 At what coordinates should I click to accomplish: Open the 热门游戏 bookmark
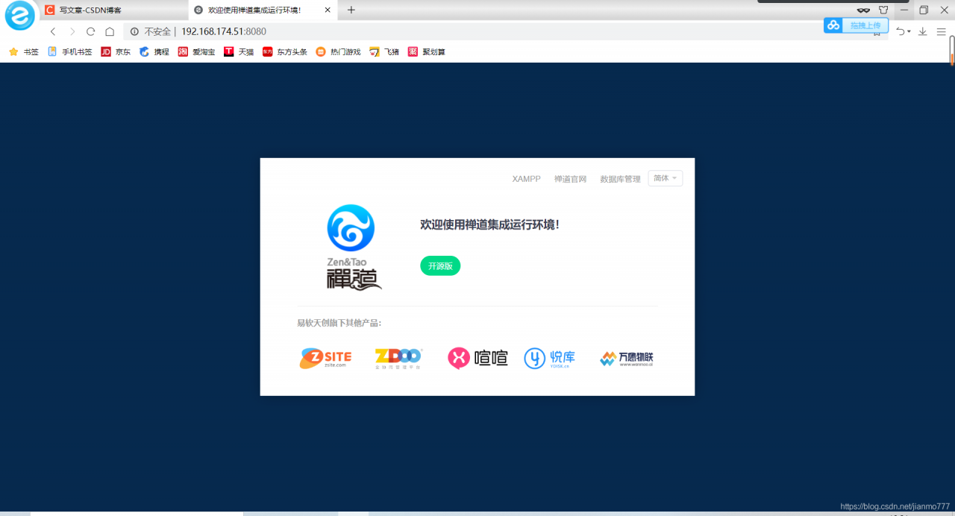pyautogui.click(x=338, y=52)
